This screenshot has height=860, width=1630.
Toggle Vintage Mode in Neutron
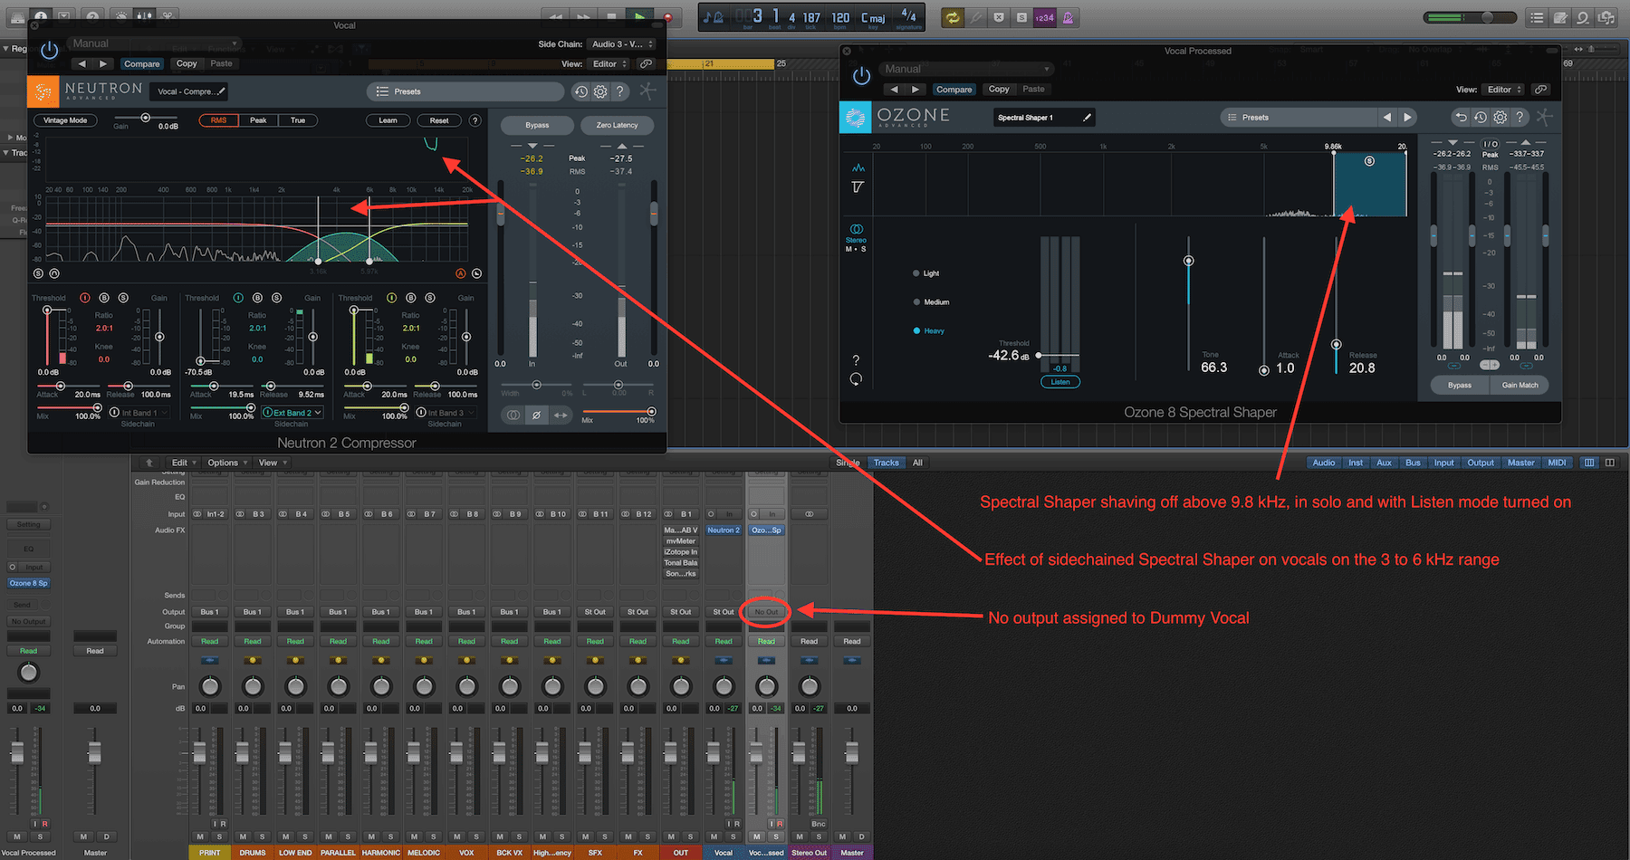(65, 120)
